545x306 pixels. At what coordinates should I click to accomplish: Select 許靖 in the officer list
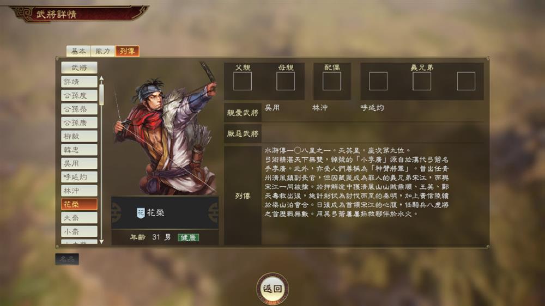79,82
